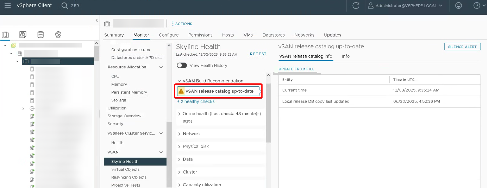The height and width of the screenshot is (188, 487).
Task: Switch to Networking inventory view
Action: click(58, 35)
